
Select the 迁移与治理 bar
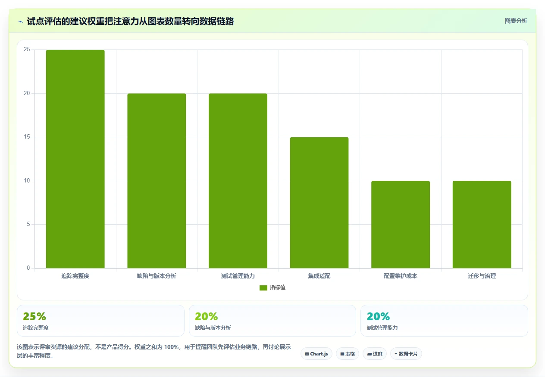click(482, 225)
